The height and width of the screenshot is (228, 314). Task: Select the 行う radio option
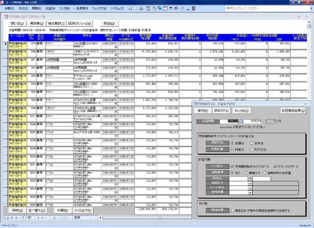pyautogui.click(x=232, y=173)
